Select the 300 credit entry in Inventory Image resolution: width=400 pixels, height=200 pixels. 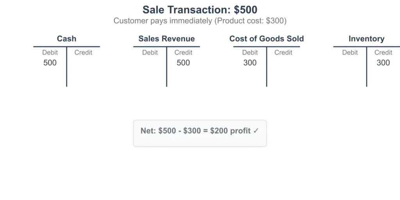383,62
